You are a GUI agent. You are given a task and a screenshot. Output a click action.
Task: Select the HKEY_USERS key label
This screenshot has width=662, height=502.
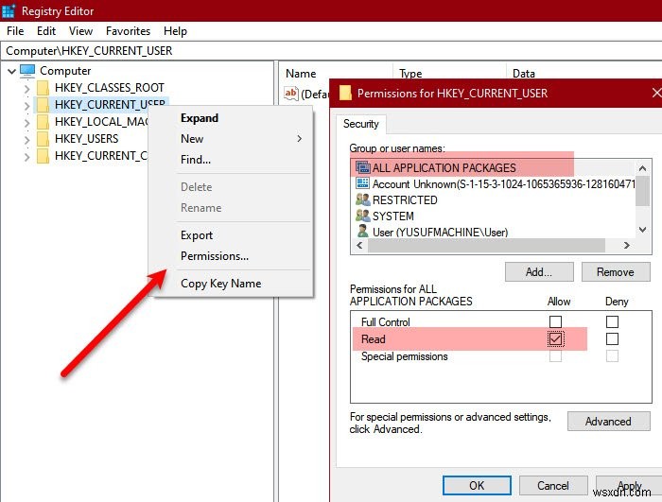(x=87, y=139)
